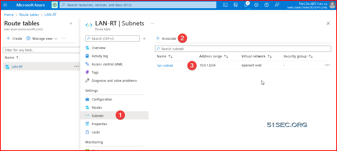Select the Subnets settings item
The width and height of the screenshot is (337, 151).
114,116
